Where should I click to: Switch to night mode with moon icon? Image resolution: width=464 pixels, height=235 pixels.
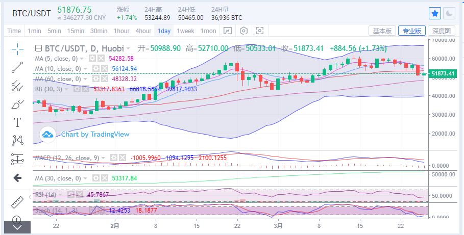(449, 13)
